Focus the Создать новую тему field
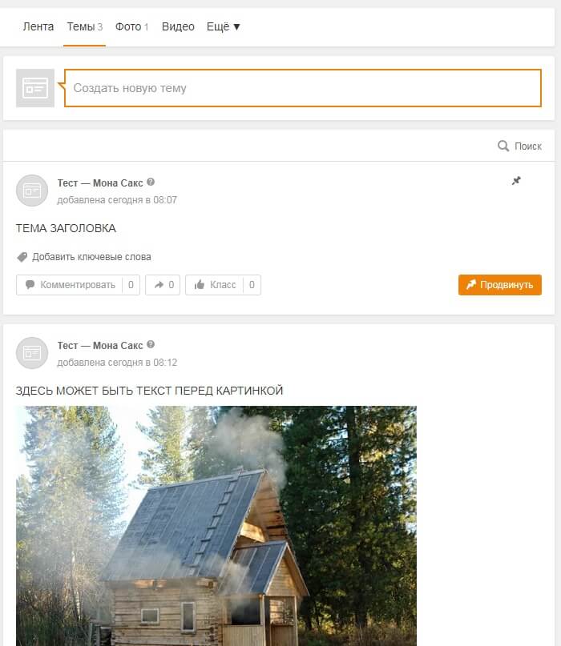561x646 pixels. point(303,88)
